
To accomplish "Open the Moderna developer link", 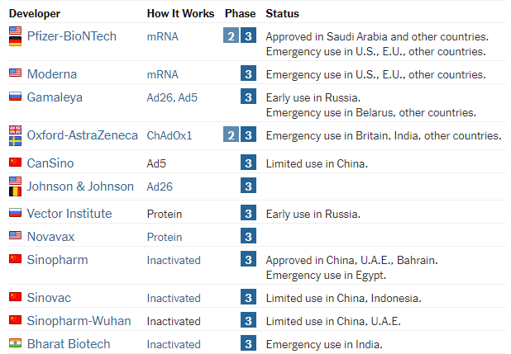I will (52, 74).
